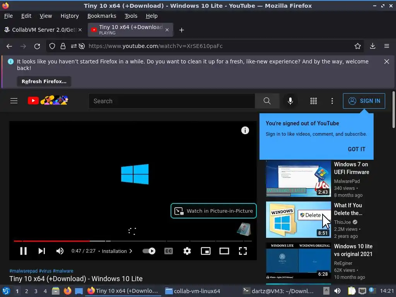Screen dimensions: 396x297
Task: Open the collab-vm-linux64 taskbar window
Action: coord(193,291)
